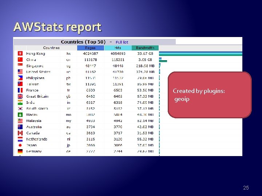The width and height of the screenshot is (262, 196).
Task: Click the AWStats report slide title
Action: click(x=57, y=27)
